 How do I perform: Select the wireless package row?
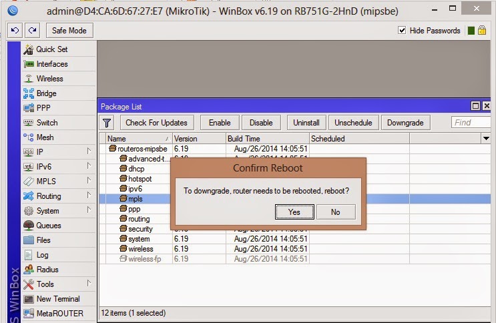pos(295,249)
